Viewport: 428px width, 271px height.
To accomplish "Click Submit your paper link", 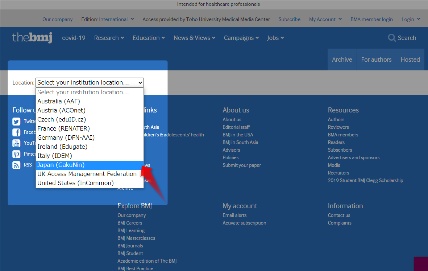I will pyautogui.click(x=242, y=165).
